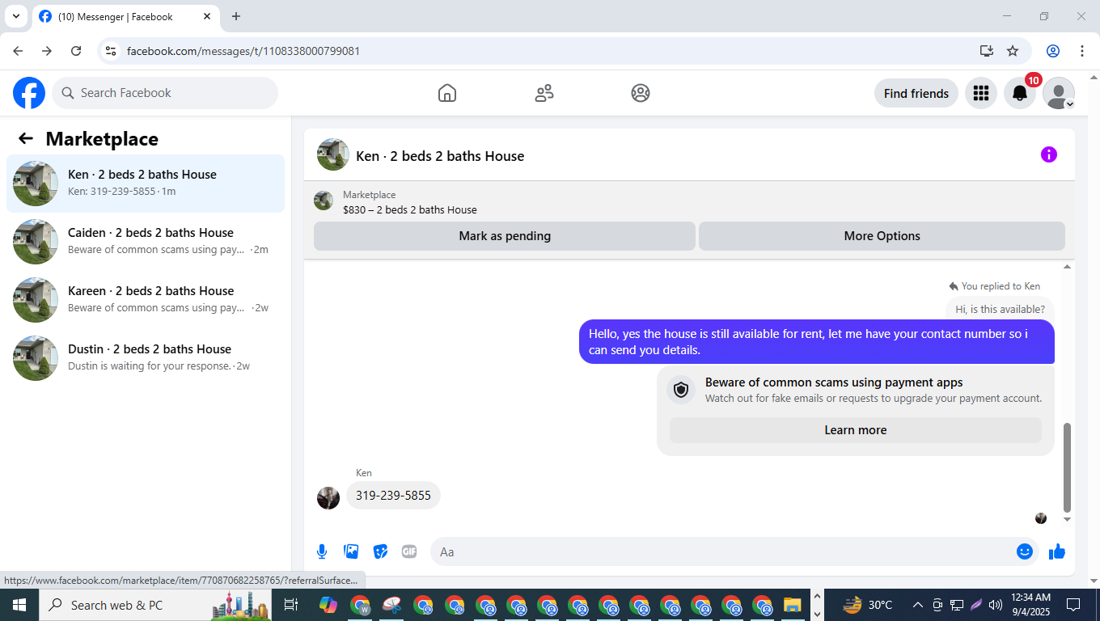1100x621 pixels.
Task: Bookmark this page with the star icon
Action: point(1013,51)
